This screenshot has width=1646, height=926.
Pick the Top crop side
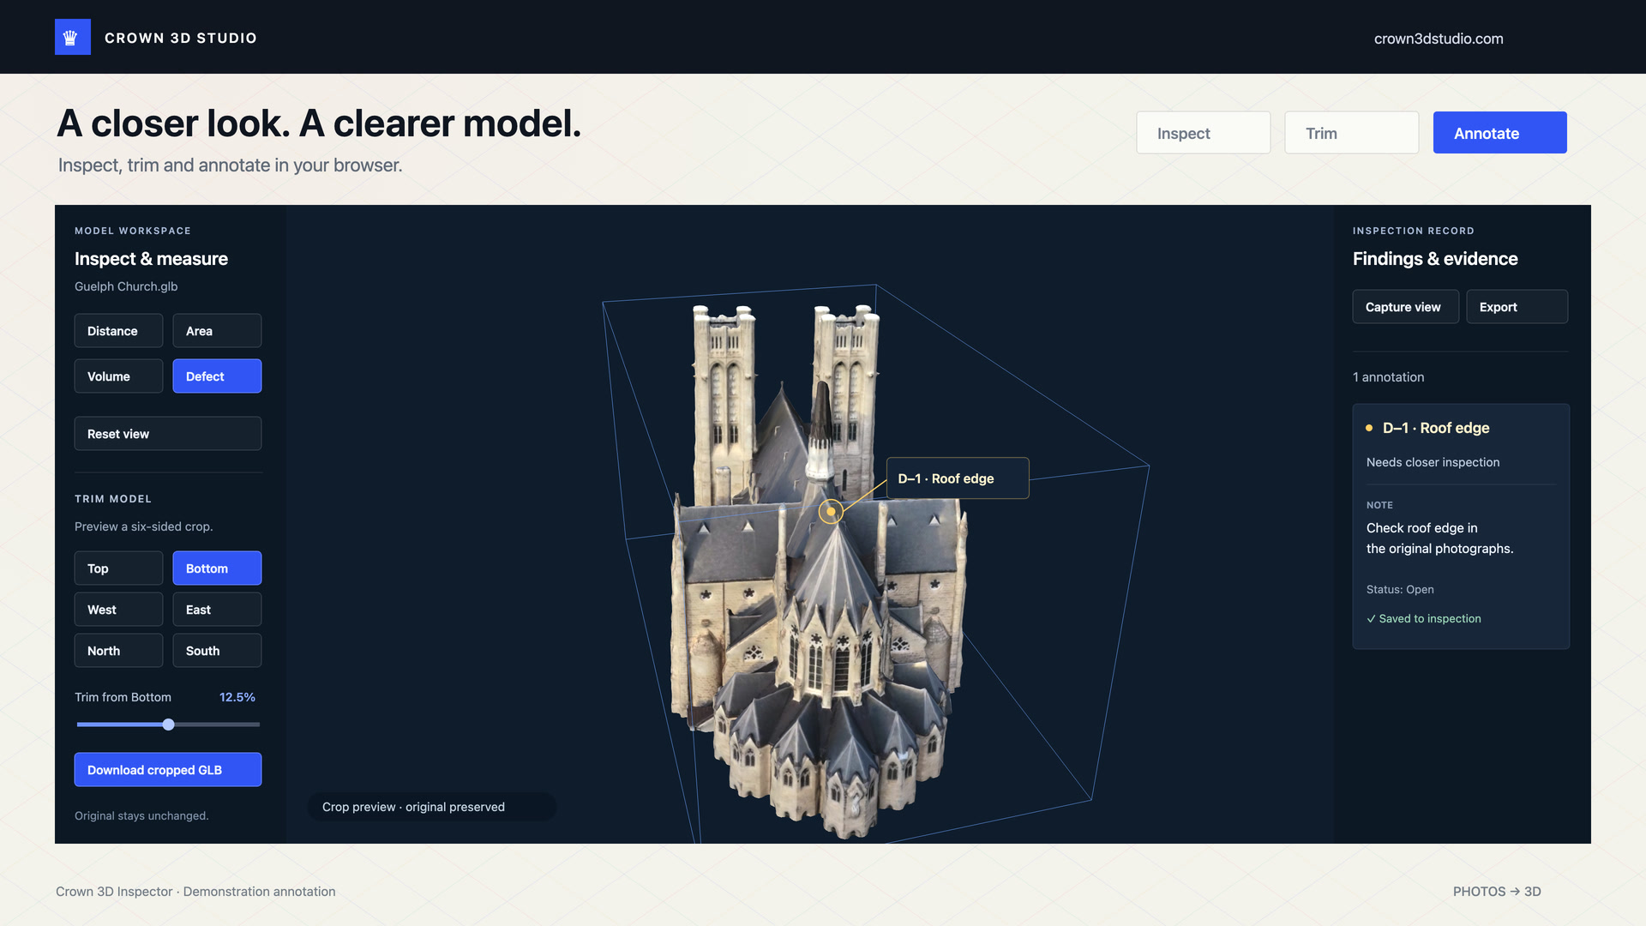pyautogui.click(x=118, y=568)
